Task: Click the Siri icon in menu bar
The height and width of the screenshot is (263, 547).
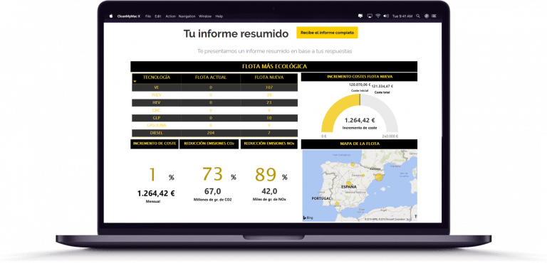Action: 427,16
